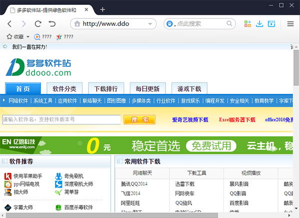
Task: Click the 点此搜索 search input
Action: [x=200, y=23]
